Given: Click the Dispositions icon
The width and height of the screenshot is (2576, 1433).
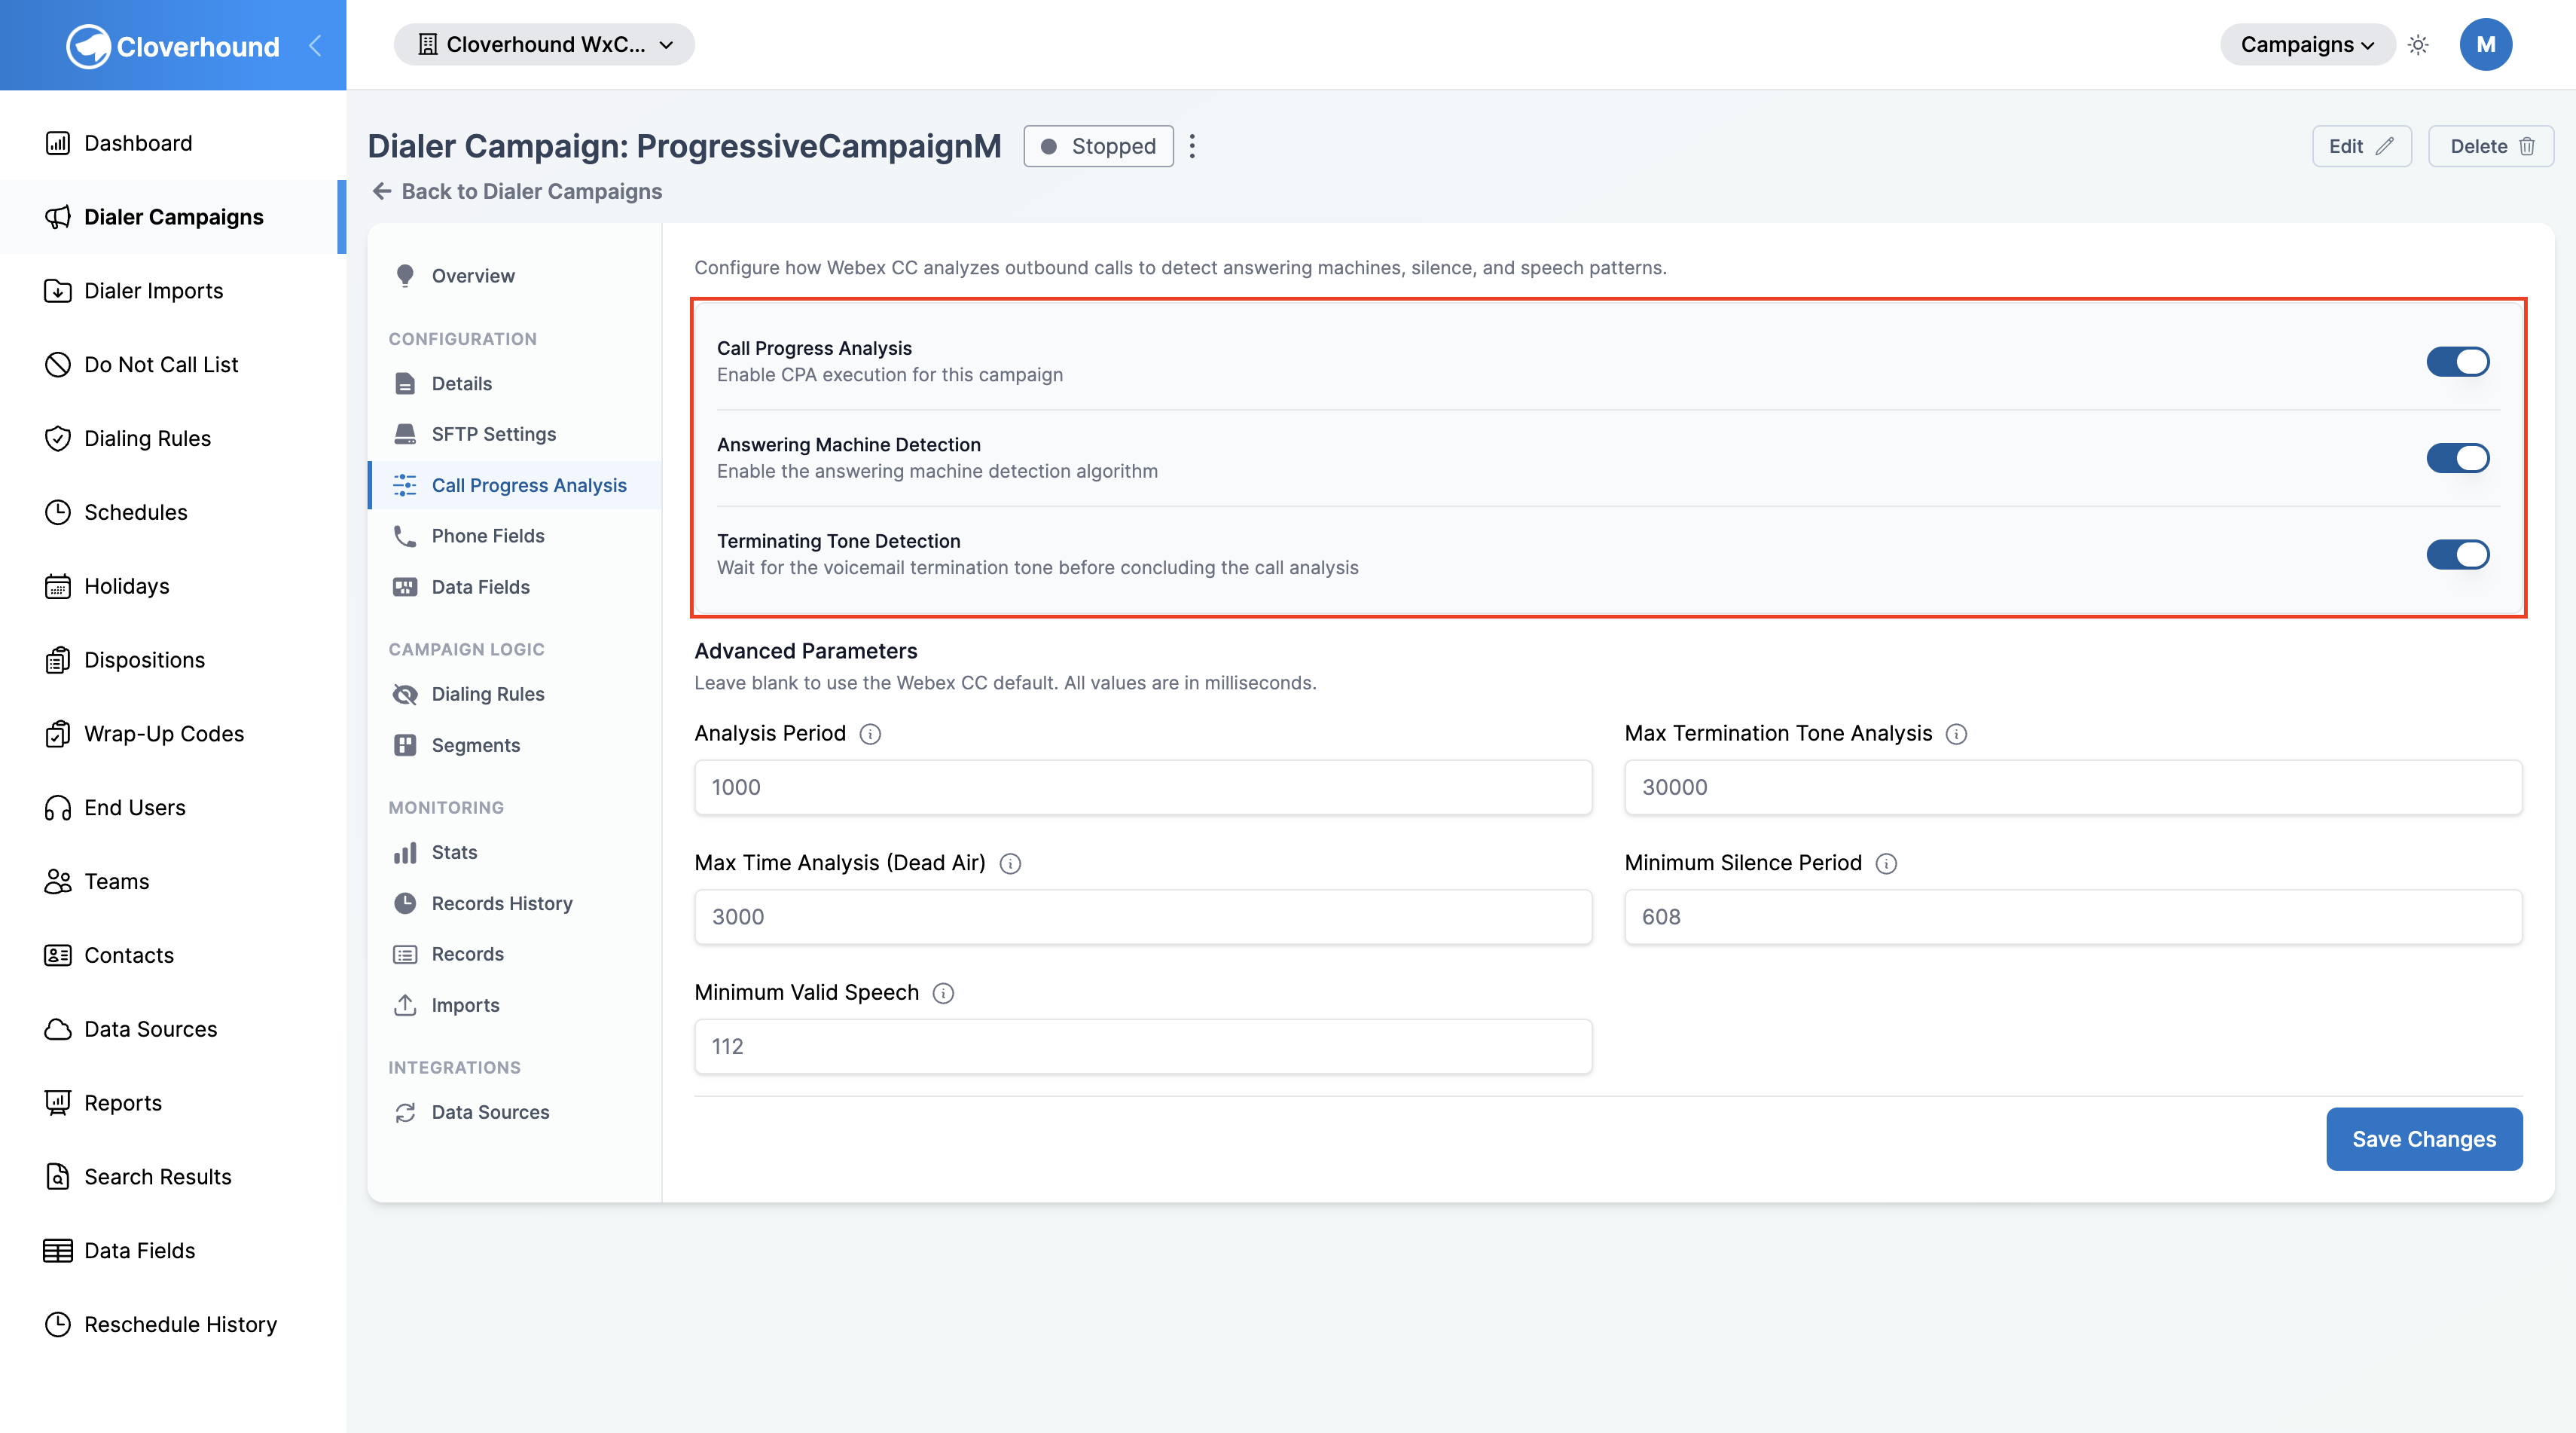Looking at the screenshot, I should point(57,660).
